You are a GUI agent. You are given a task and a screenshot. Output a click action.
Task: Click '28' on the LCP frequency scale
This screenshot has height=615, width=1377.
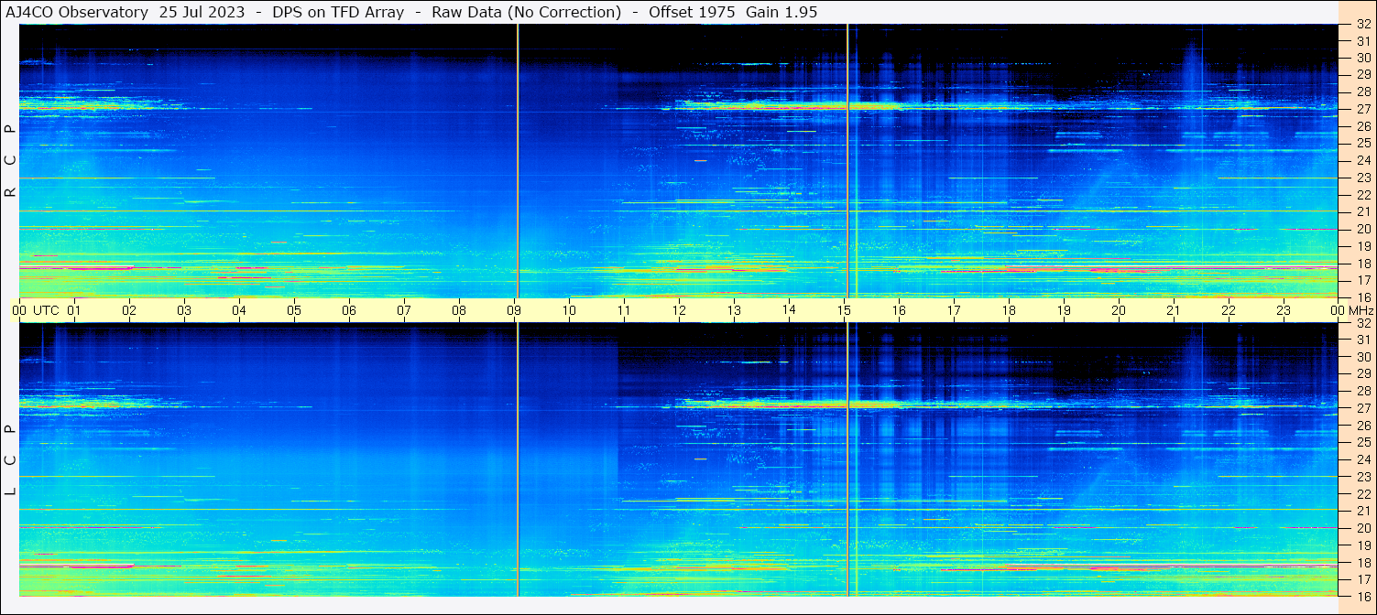[x=1363, y=391]
